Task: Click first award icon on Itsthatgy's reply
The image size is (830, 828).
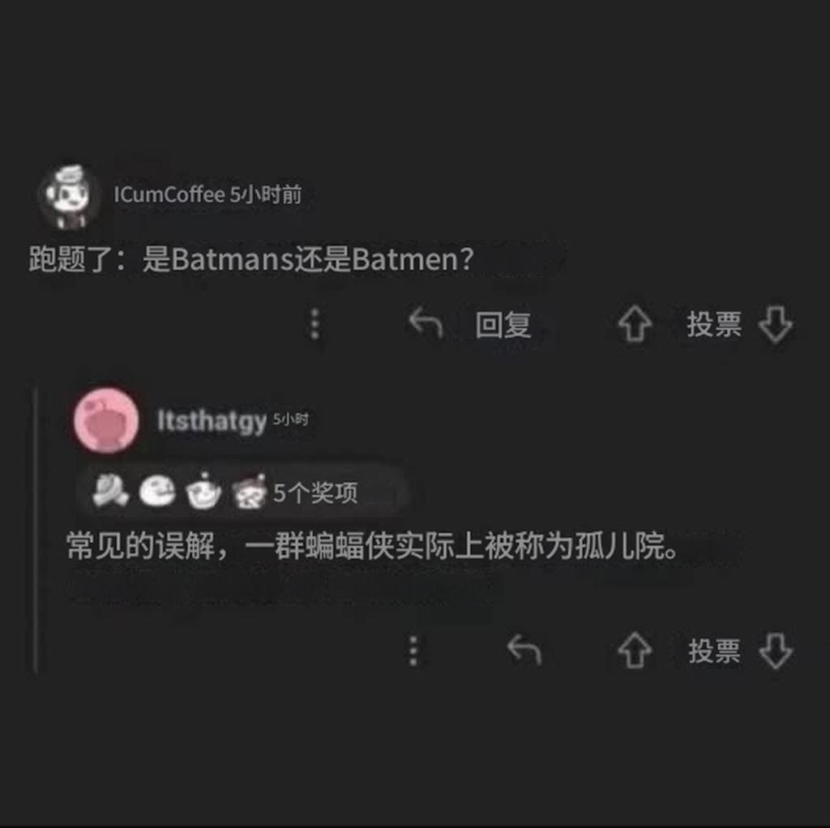Action: pyautogui.click(x=110, y=490)
